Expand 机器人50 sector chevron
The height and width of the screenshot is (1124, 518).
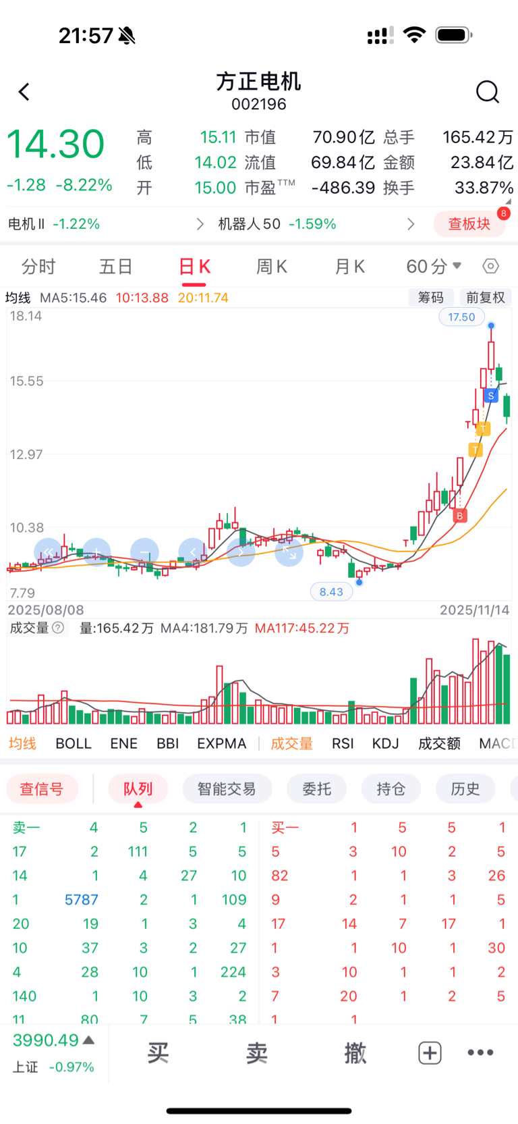411,224
